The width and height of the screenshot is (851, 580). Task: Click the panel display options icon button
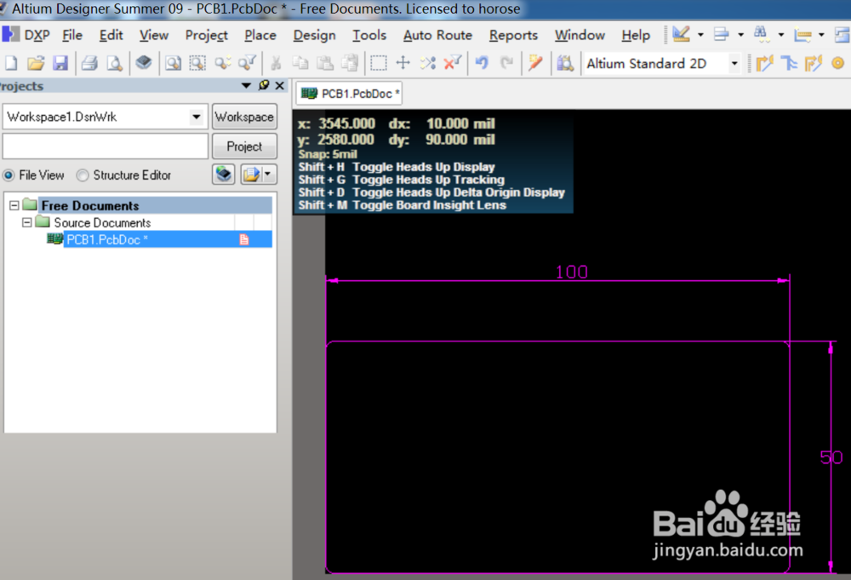pyautogui.click(x=224, y=175)
